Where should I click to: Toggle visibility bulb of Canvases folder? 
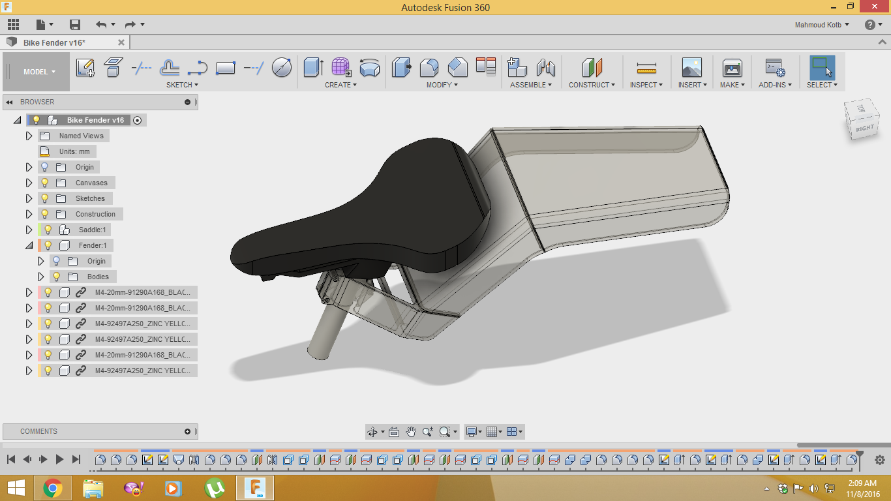tap(45, 183)
